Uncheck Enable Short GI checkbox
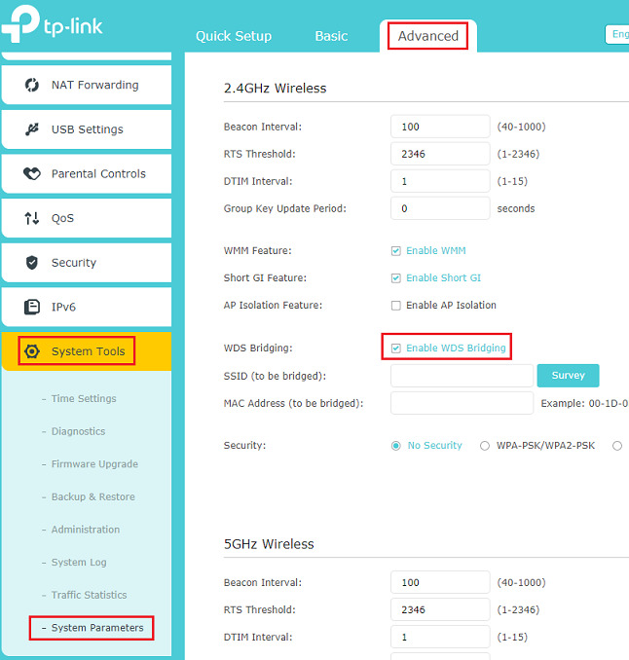This screenshot has width=629, height=660. click(395, 278)
